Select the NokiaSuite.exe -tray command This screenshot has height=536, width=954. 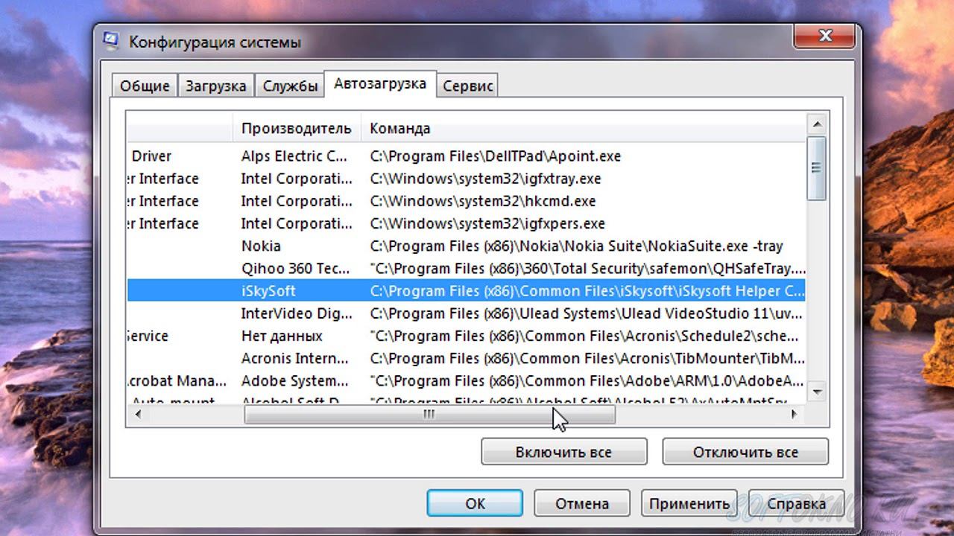click(576, 246)
